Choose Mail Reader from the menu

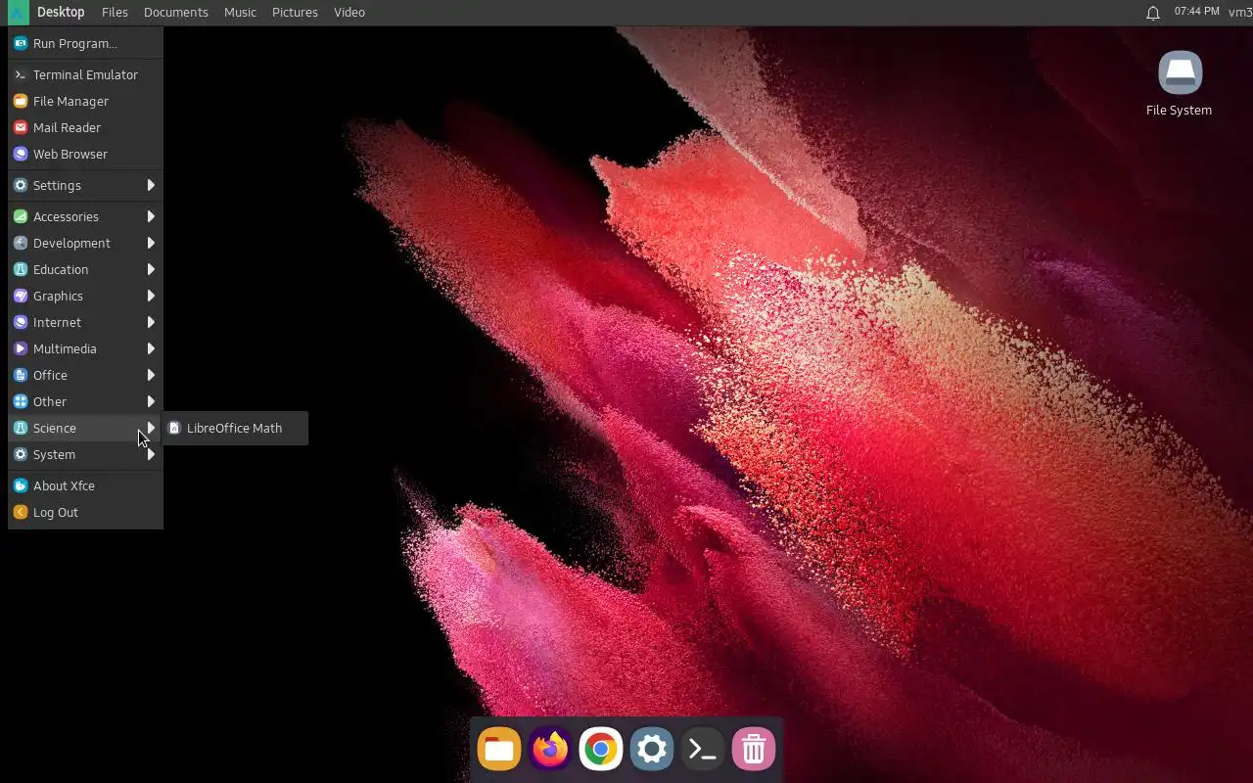coord(85,127)
